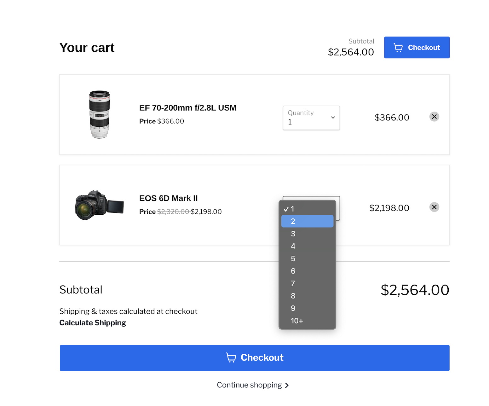Select the 10+ quantity option
This screenshot has width=489, height=406.
307,321
